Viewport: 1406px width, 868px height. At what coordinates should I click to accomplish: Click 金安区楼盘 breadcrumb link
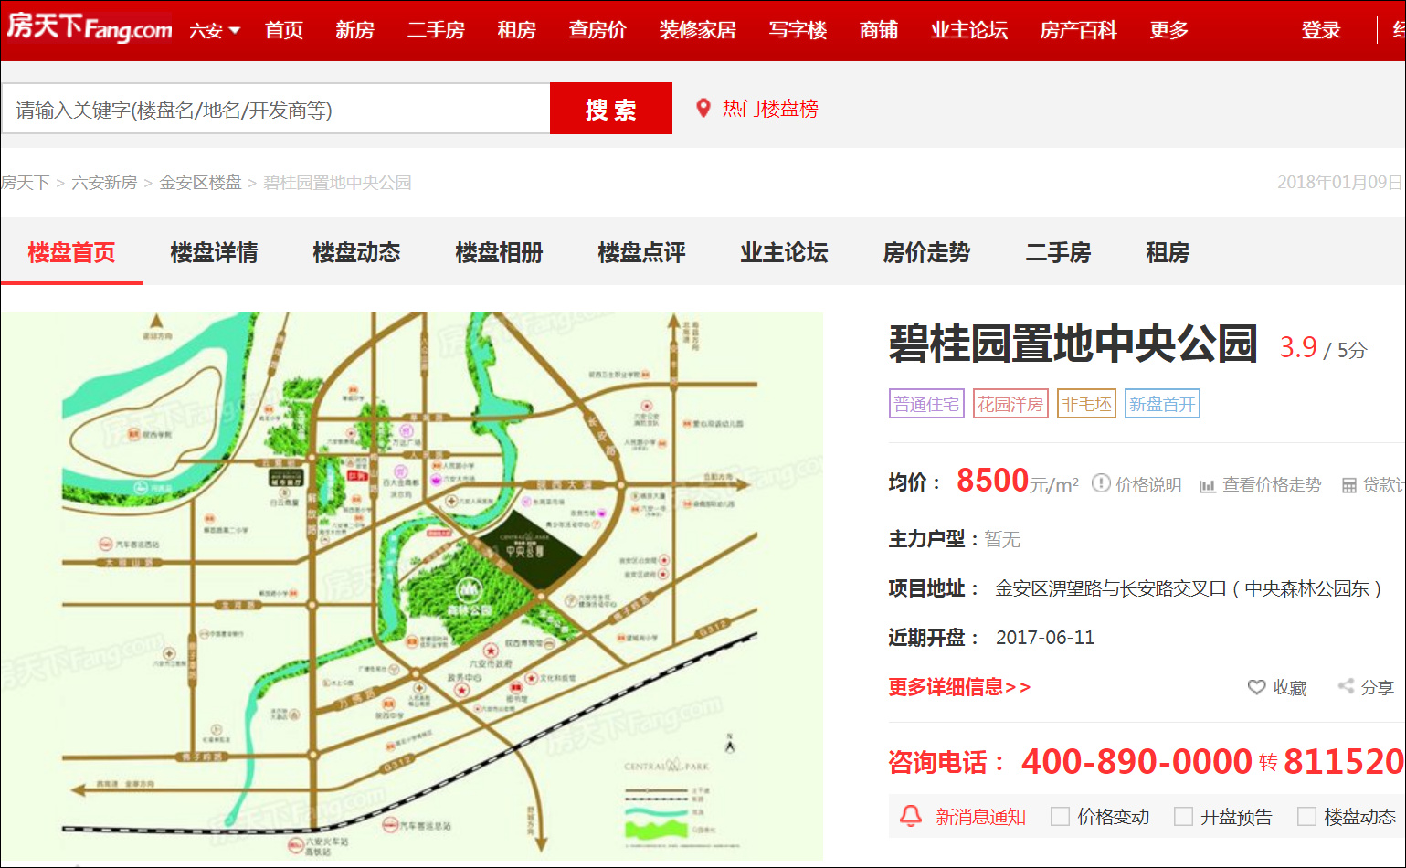coord(200,183)
